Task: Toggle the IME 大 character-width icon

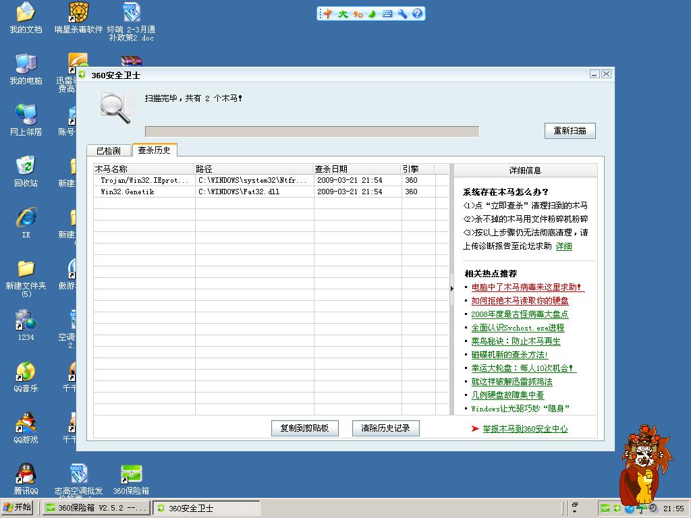Action: click(343, 13)
